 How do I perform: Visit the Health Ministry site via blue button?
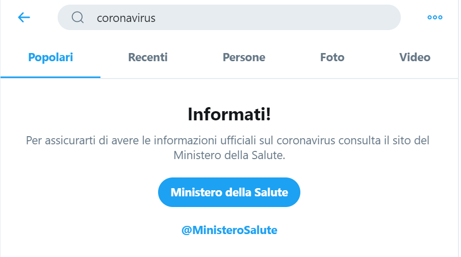[x=229, y=192]
